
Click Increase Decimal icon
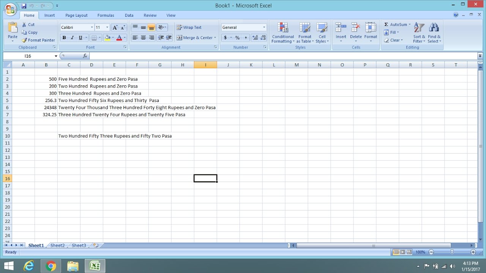255,38
